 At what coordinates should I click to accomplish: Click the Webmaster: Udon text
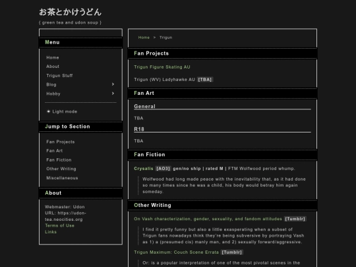(x=65, y=207)
